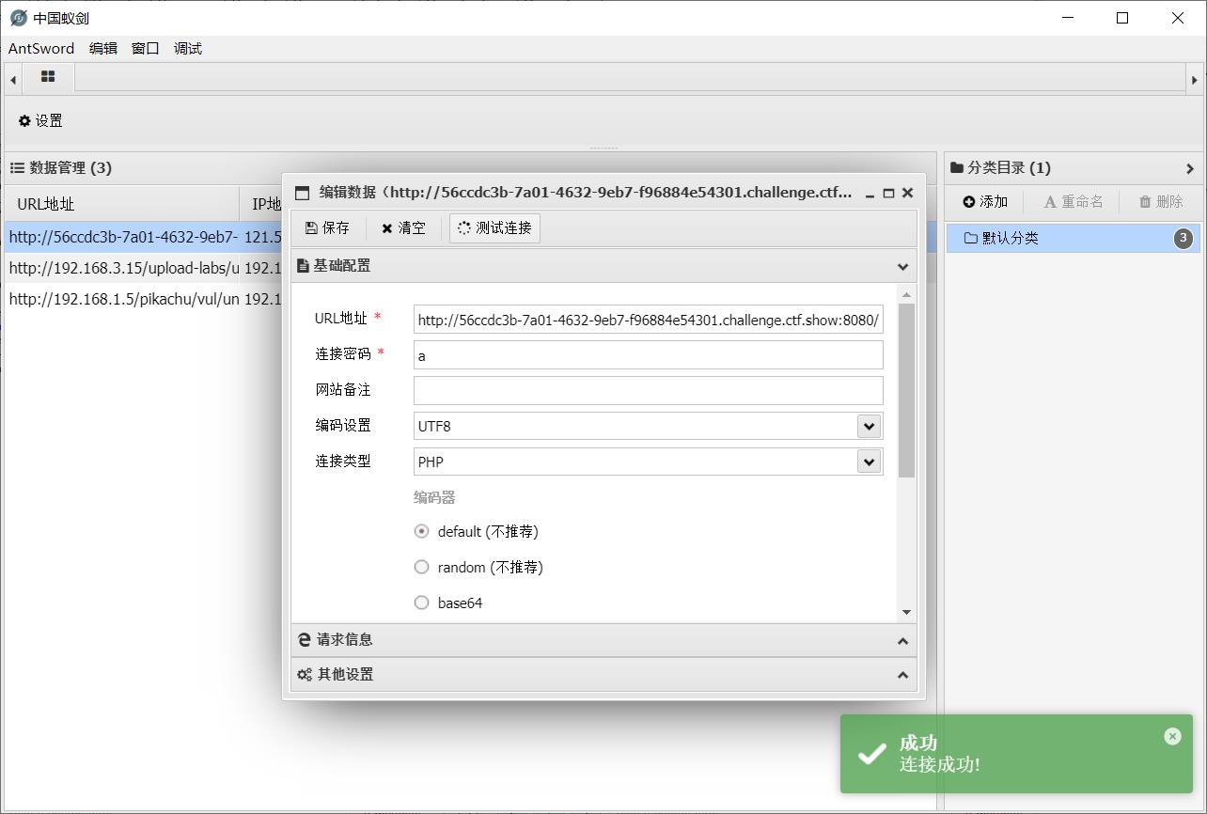Click the 添加 category button
This screenshot has width=1207, height=814.
[985, 202]
